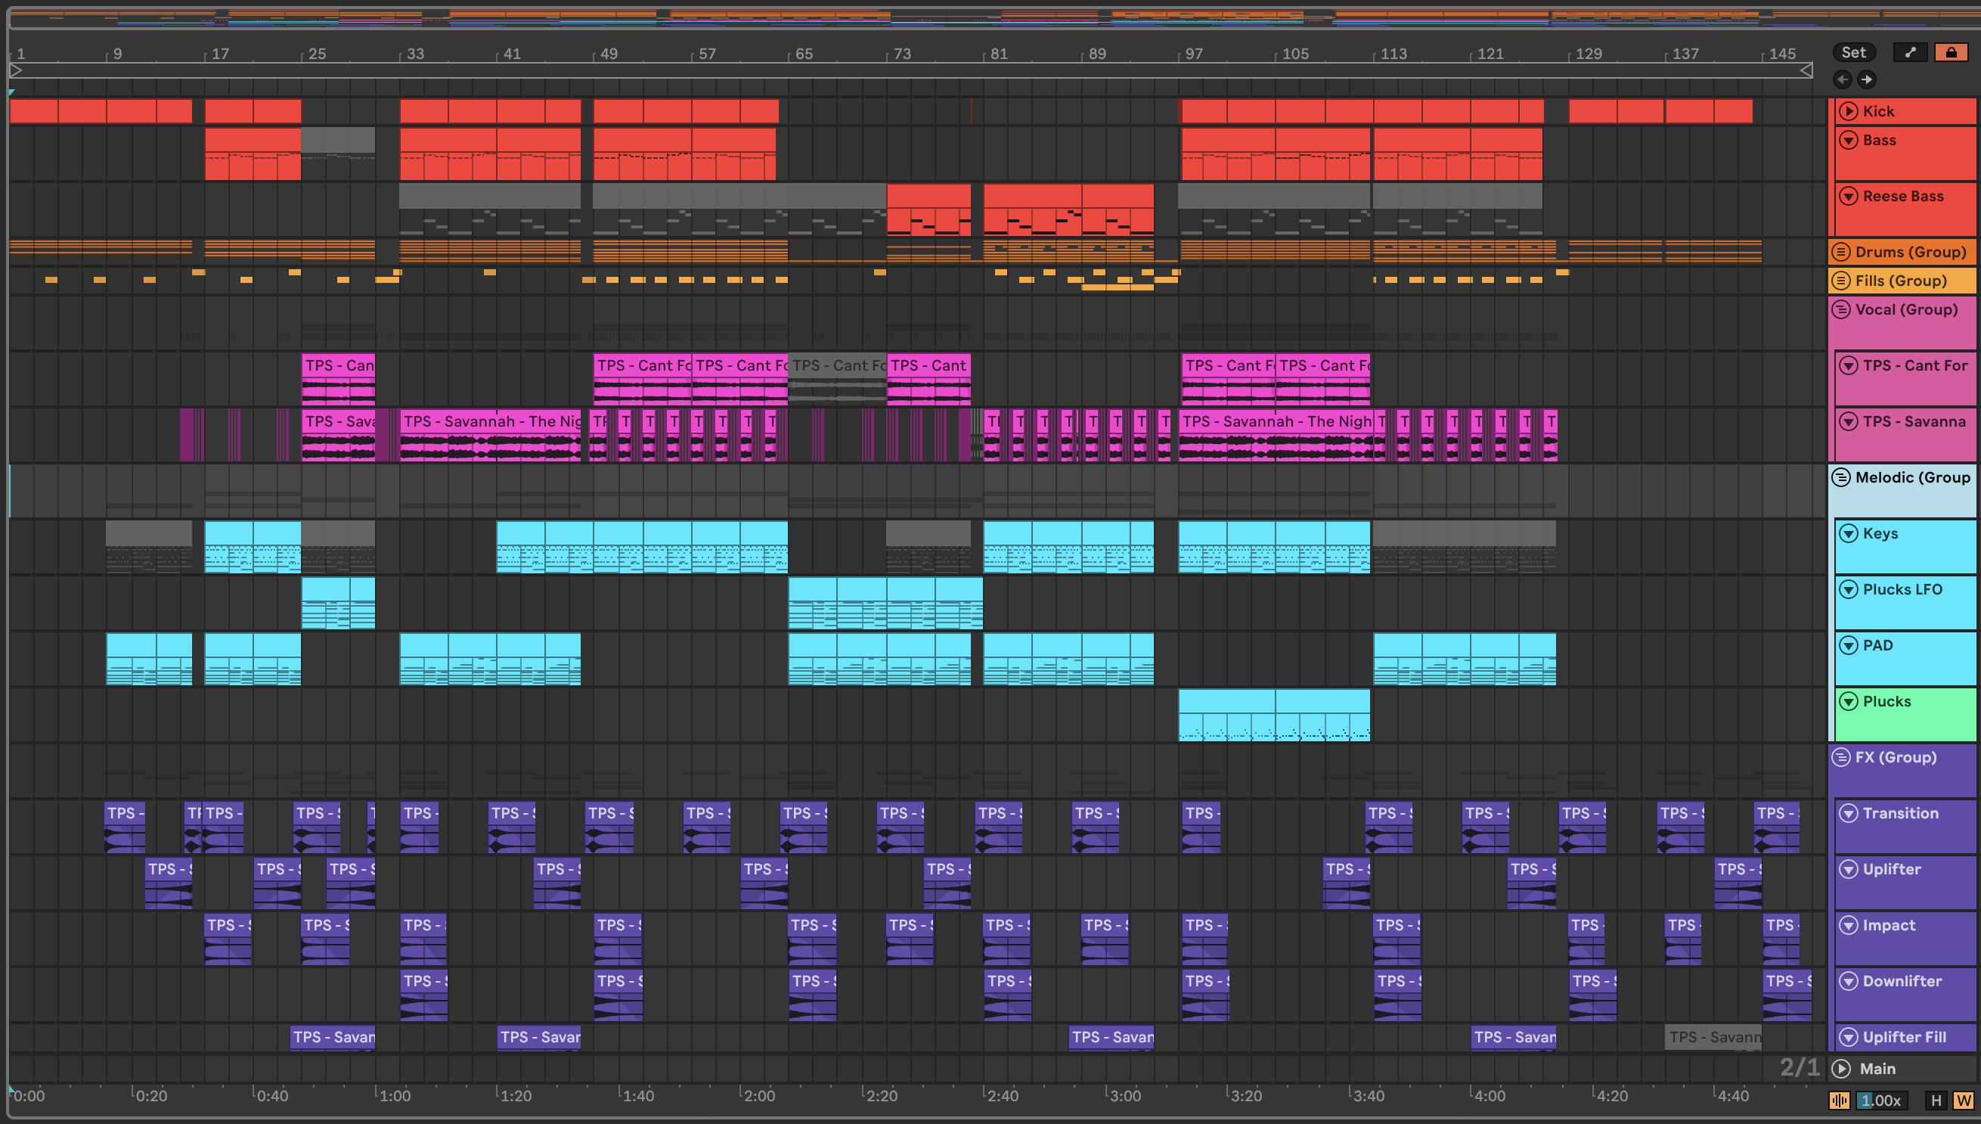
Task: Click the Set locator button
Action: [x=1854, y=52]
